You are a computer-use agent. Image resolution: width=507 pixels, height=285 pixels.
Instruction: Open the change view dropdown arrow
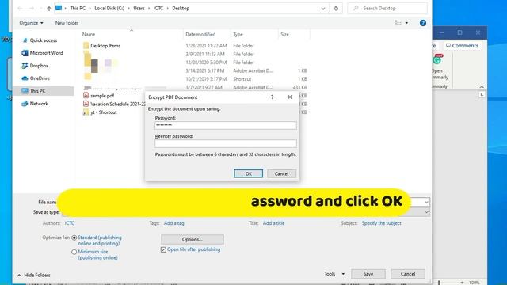[406, 23]
